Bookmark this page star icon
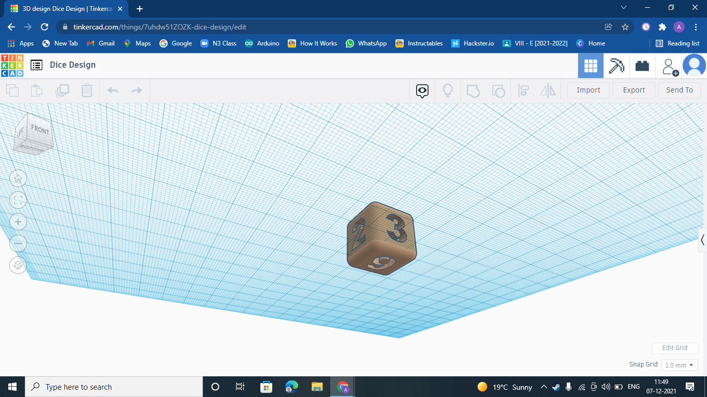Screen dimensions: 707x397 (x=625, y=27)
